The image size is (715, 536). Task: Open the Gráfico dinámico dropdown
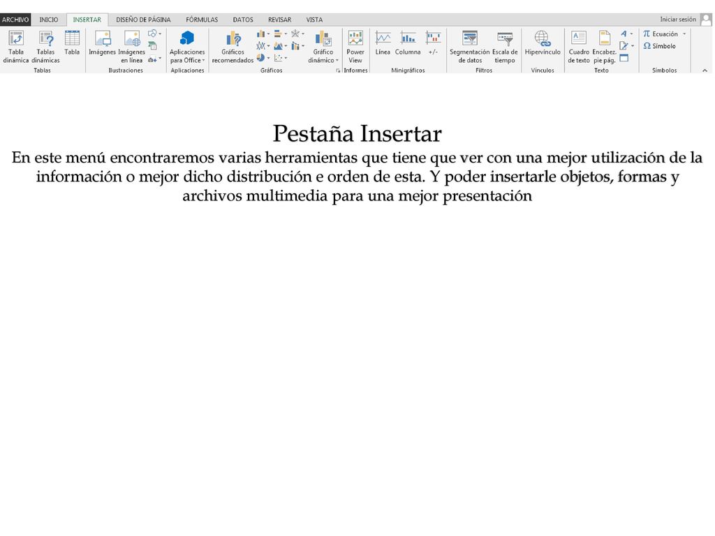point(323,47)
